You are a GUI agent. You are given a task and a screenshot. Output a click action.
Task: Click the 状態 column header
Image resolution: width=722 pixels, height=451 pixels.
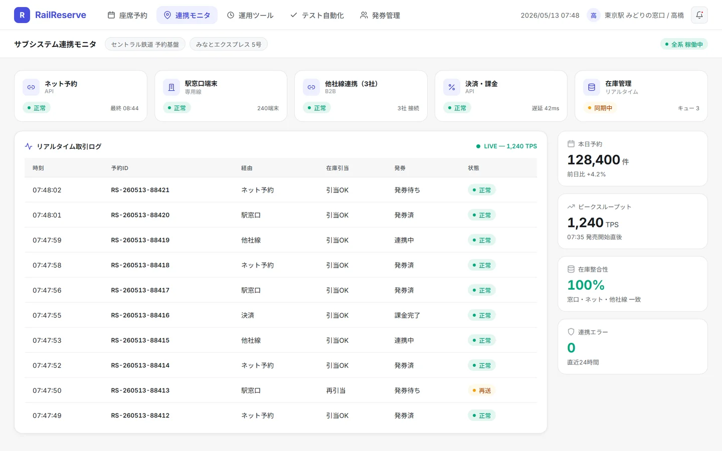coord(473,168)
